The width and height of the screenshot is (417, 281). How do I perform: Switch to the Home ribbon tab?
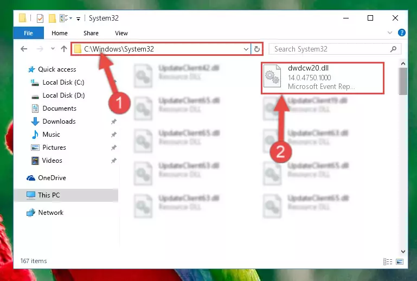click(x=60, y=33)
